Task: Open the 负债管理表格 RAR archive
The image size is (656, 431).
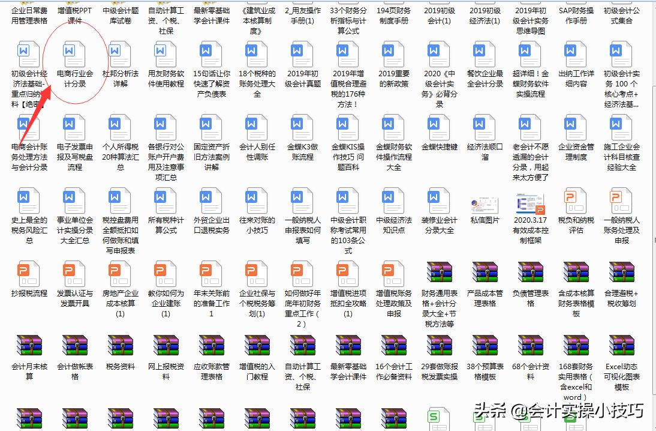Action: tap(530, 273)
